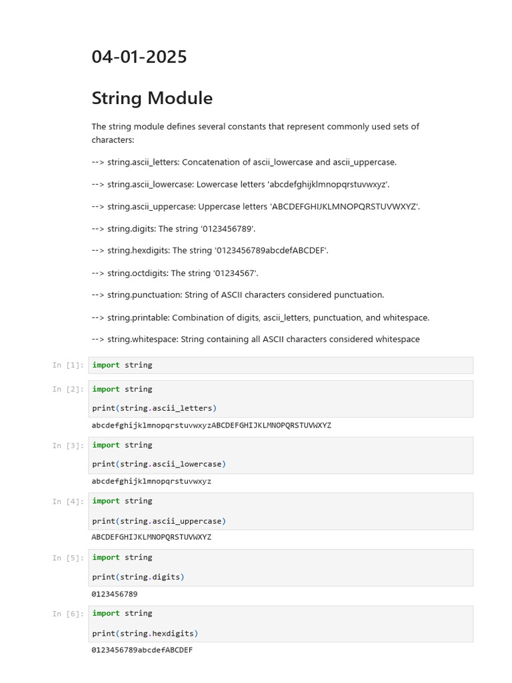Click the In [4]: cell prompt label
Screen dimensions: 512x683
(x=69, y=501)
